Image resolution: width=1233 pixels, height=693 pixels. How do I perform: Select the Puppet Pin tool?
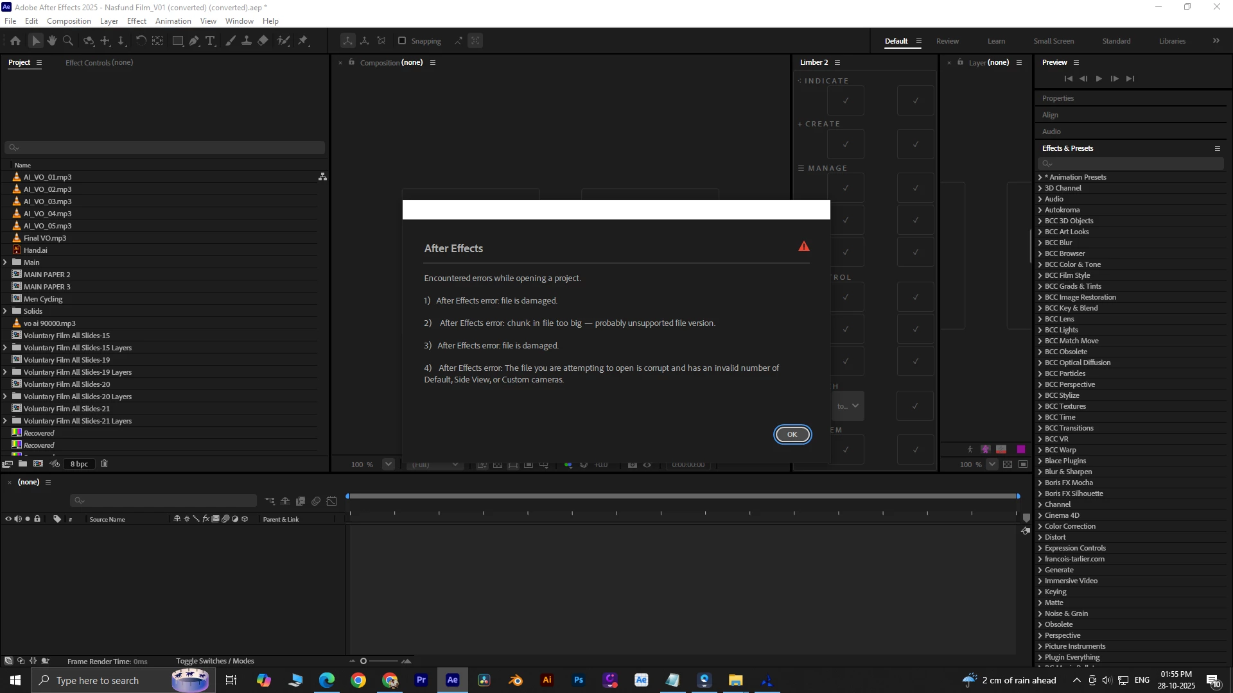click(x=303, y=40)
